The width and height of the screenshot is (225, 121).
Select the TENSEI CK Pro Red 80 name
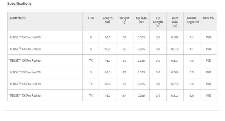pos(25,95)
